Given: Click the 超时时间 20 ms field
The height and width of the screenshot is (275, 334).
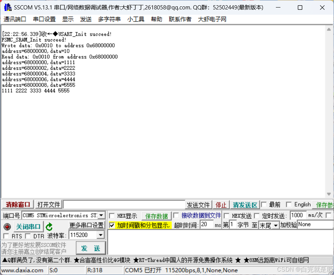Looking at the screenshot, I should pyautogui.click(x=206, y=225).
